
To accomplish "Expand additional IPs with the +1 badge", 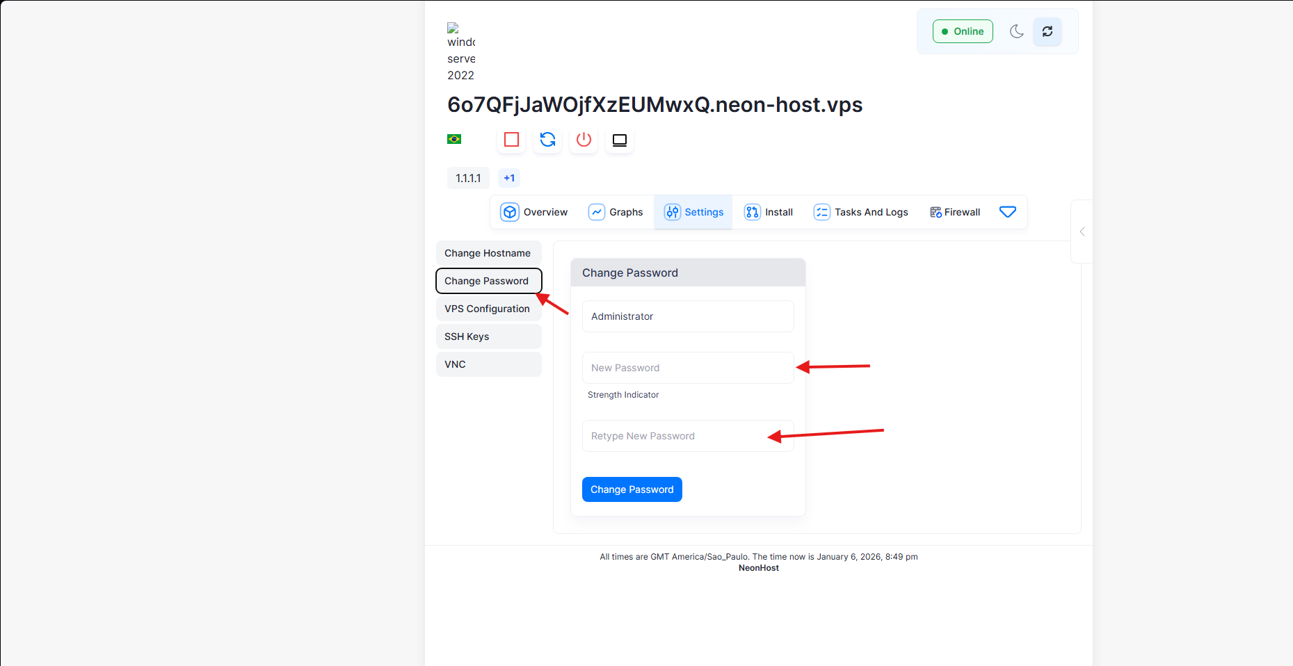I will point(508,178).
